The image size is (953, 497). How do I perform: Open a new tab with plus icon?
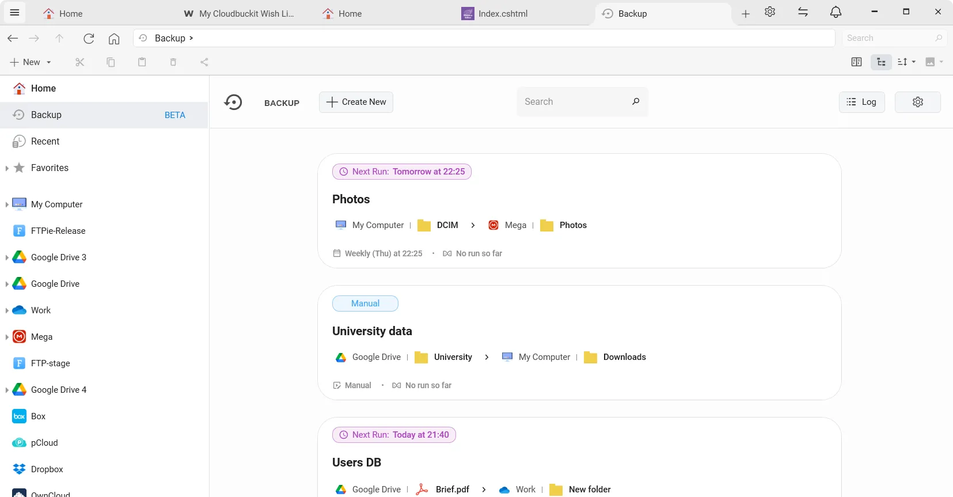[x=746, y=13]
